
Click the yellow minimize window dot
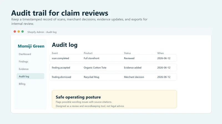pyautogui.click(x=19, y=31)
